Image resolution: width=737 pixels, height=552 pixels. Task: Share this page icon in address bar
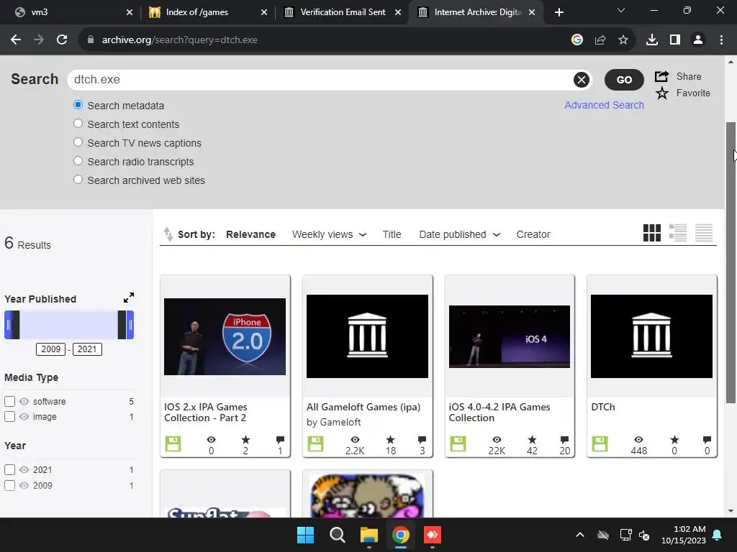point(600,40)
